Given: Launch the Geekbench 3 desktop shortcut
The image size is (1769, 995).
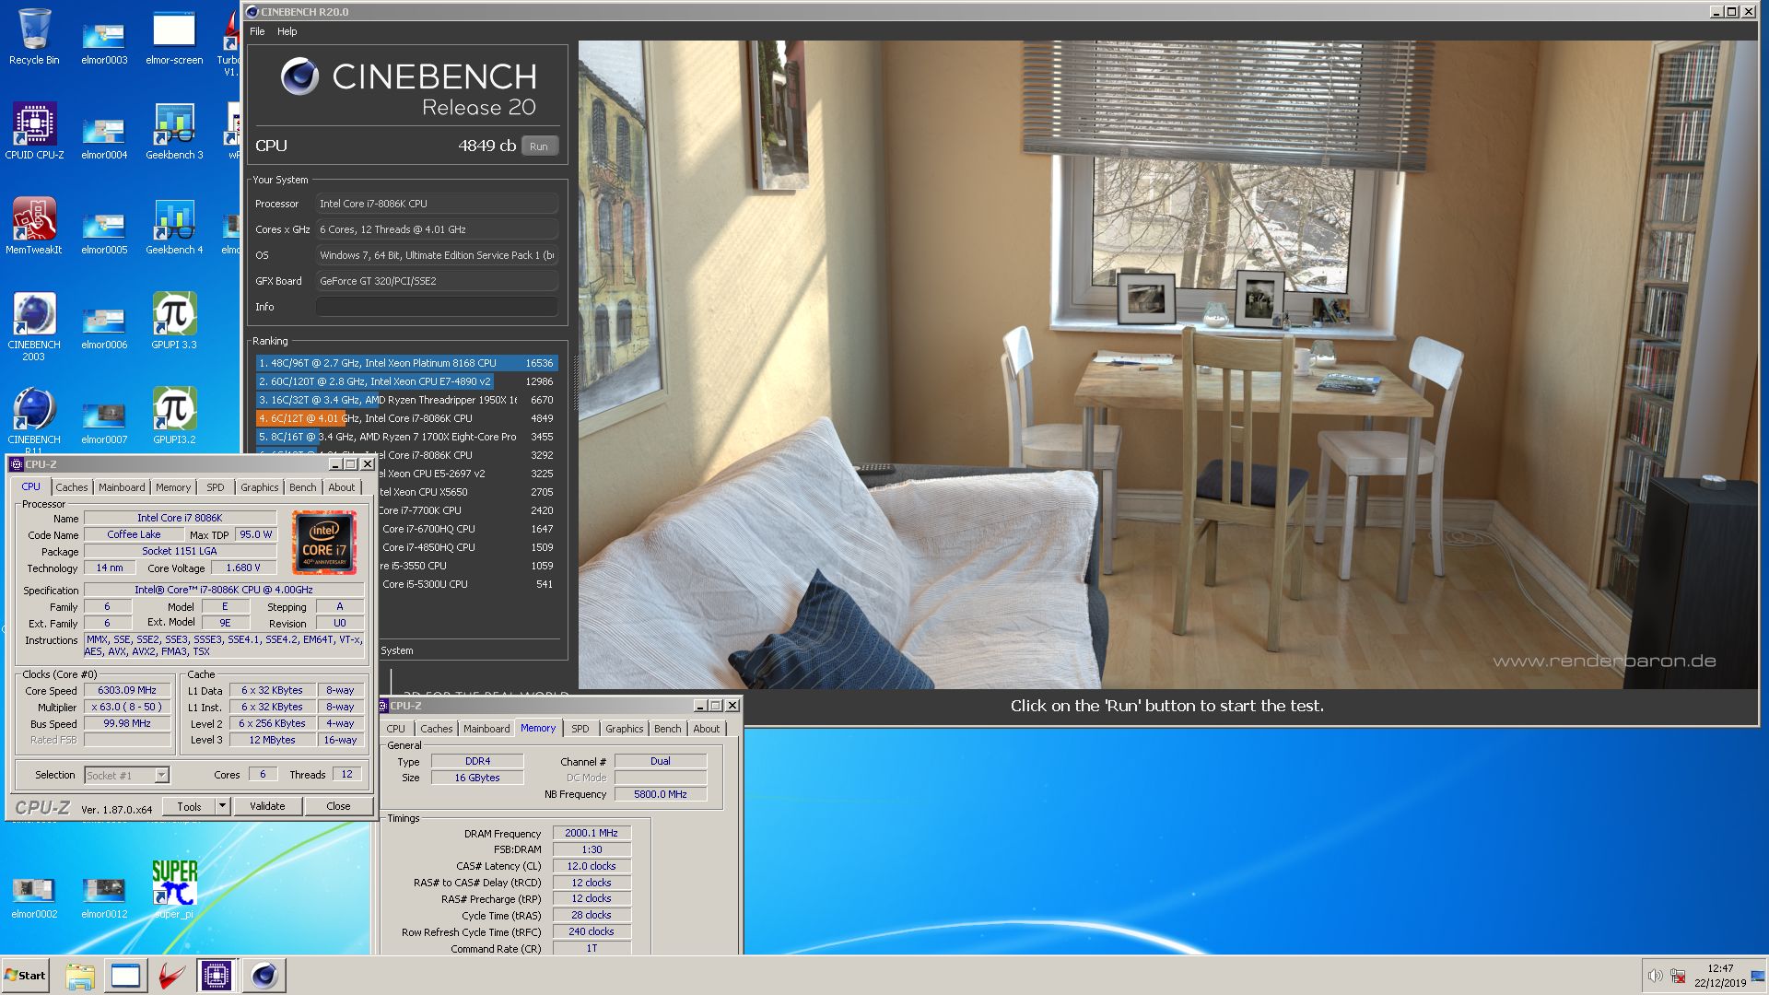Looking at the screenshot, I should point(174,131).
